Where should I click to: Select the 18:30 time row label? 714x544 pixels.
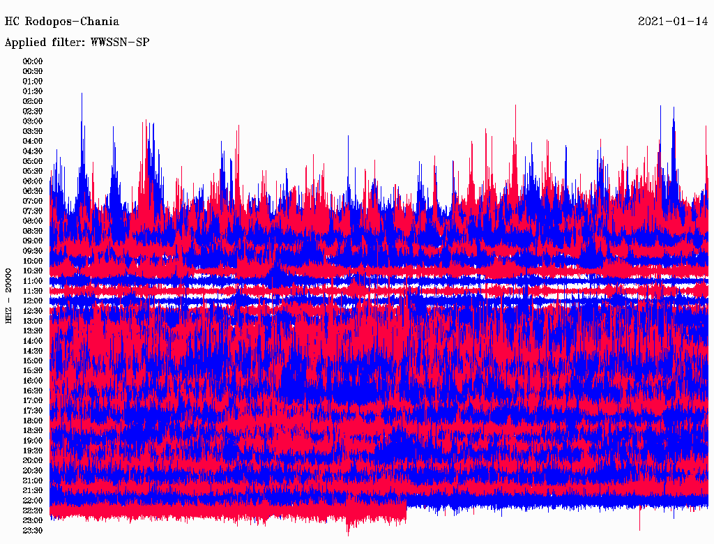pos(33,431)
